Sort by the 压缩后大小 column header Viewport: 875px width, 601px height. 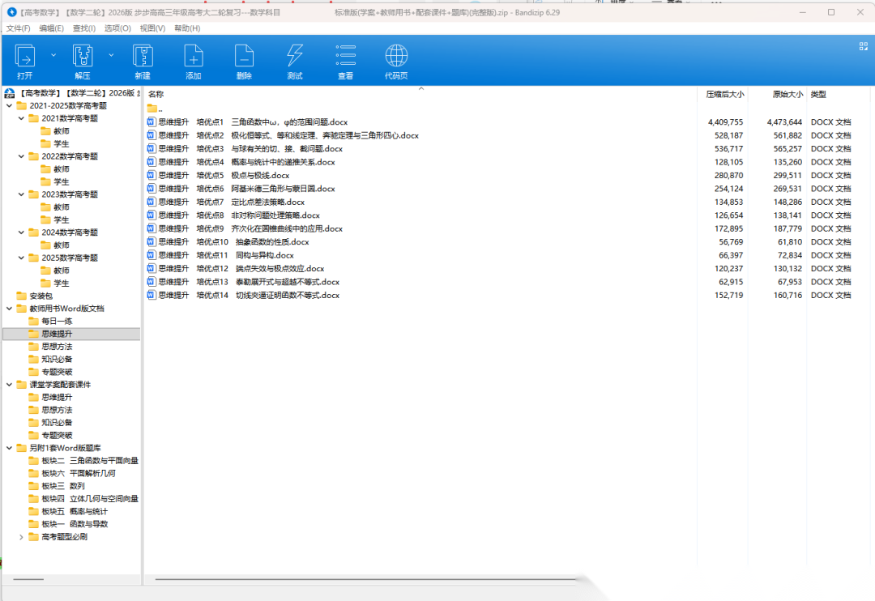pyautogui.click(x=724, y=94)
